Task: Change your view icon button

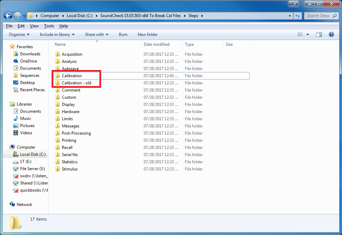Action: tap(300, 34)
